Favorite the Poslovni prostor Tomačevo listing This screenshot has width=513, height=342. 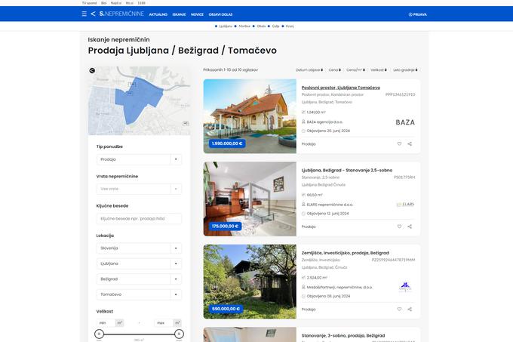[x=399, y=143]
